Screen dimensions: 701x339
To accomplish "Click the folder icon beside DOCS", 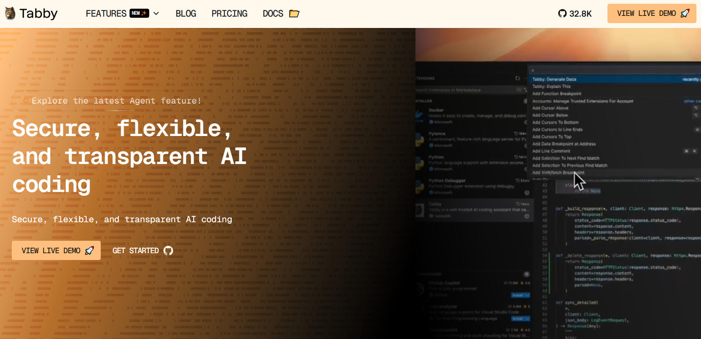I will click(x=294, y=14).
